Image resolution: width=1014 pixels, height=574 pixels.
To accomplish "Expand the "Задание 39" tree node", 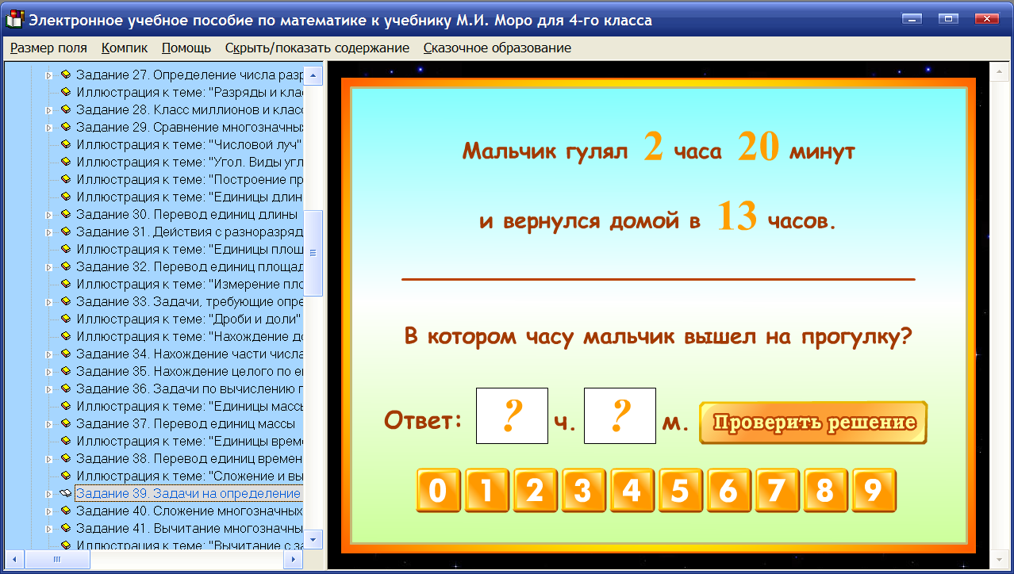I will pyautogui.click(x=50, y=492).
